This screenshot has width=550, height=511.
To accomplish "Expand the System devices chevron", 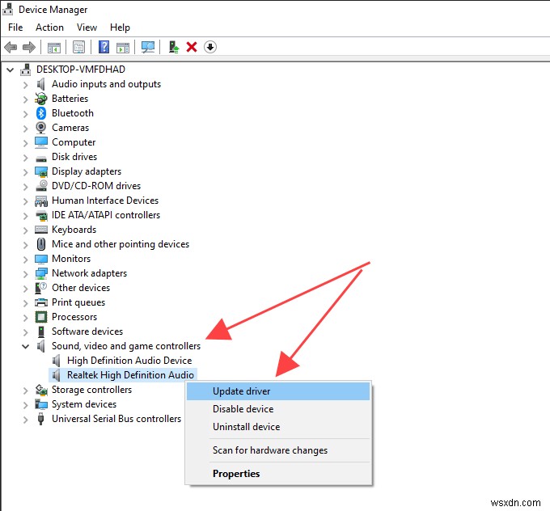I will pyautogui.click(x=25, y=405).
